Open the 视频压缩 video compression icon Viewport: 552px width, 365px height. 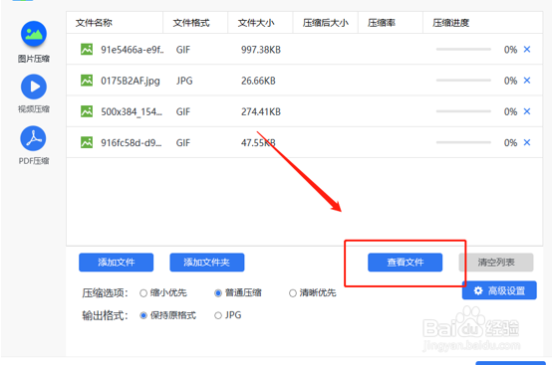(x=34, y=87)
